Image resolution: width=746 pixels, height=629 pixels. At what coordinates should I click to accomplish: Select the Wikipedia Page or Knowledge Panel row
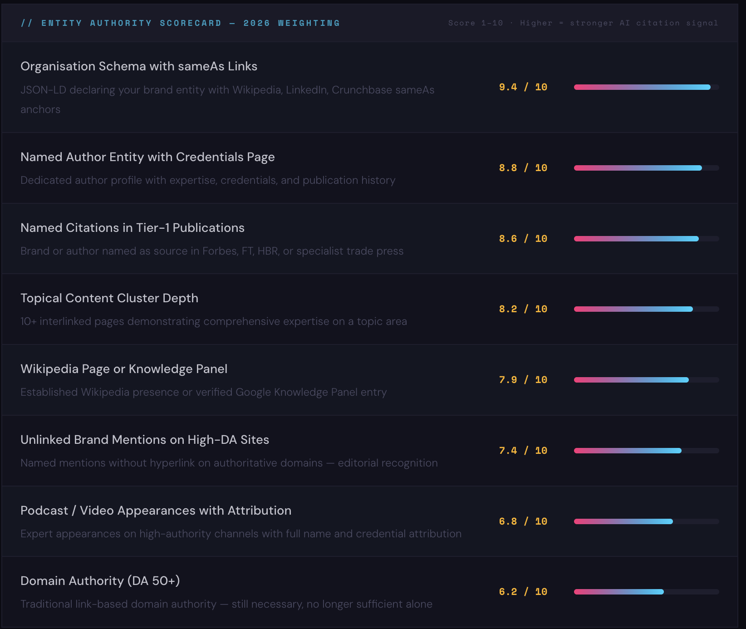227,380
